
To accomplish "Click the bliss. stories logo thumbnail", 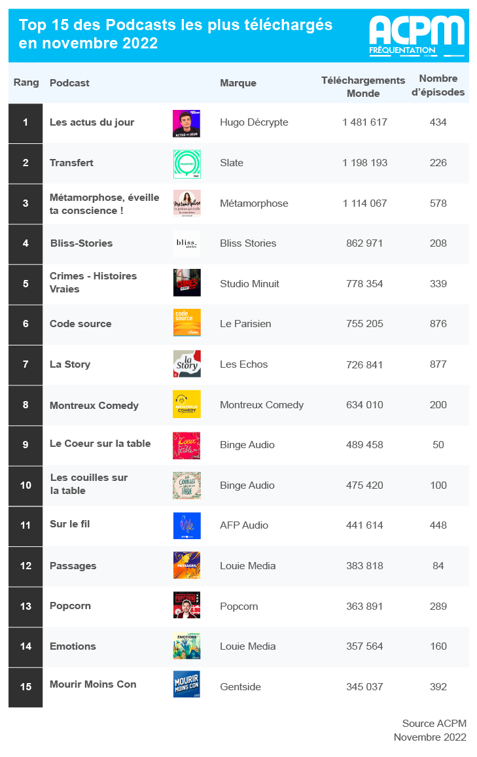I will [x=187, y=243].
